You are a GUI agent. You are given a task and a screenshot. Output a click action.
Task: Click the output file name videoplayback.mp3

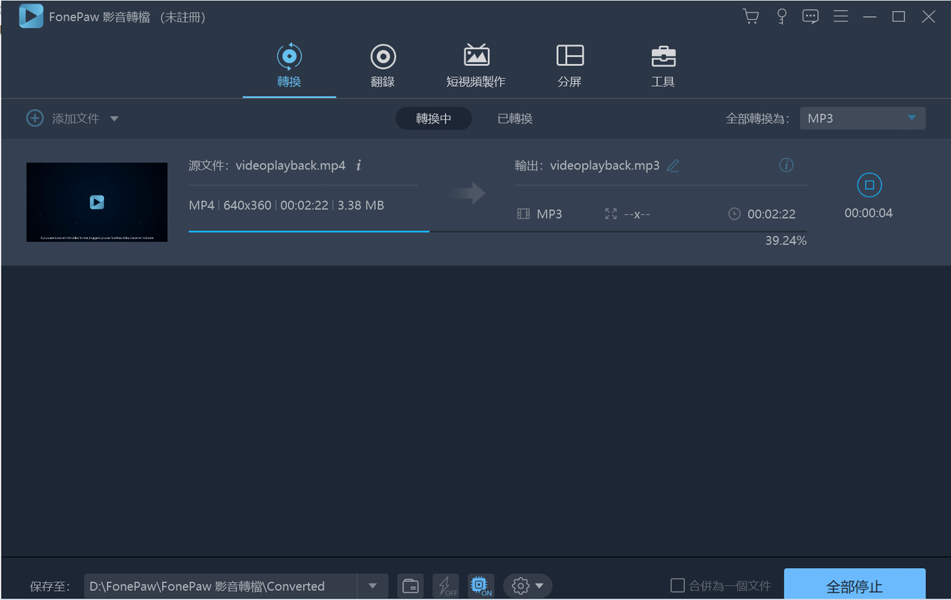click(605, 166)
